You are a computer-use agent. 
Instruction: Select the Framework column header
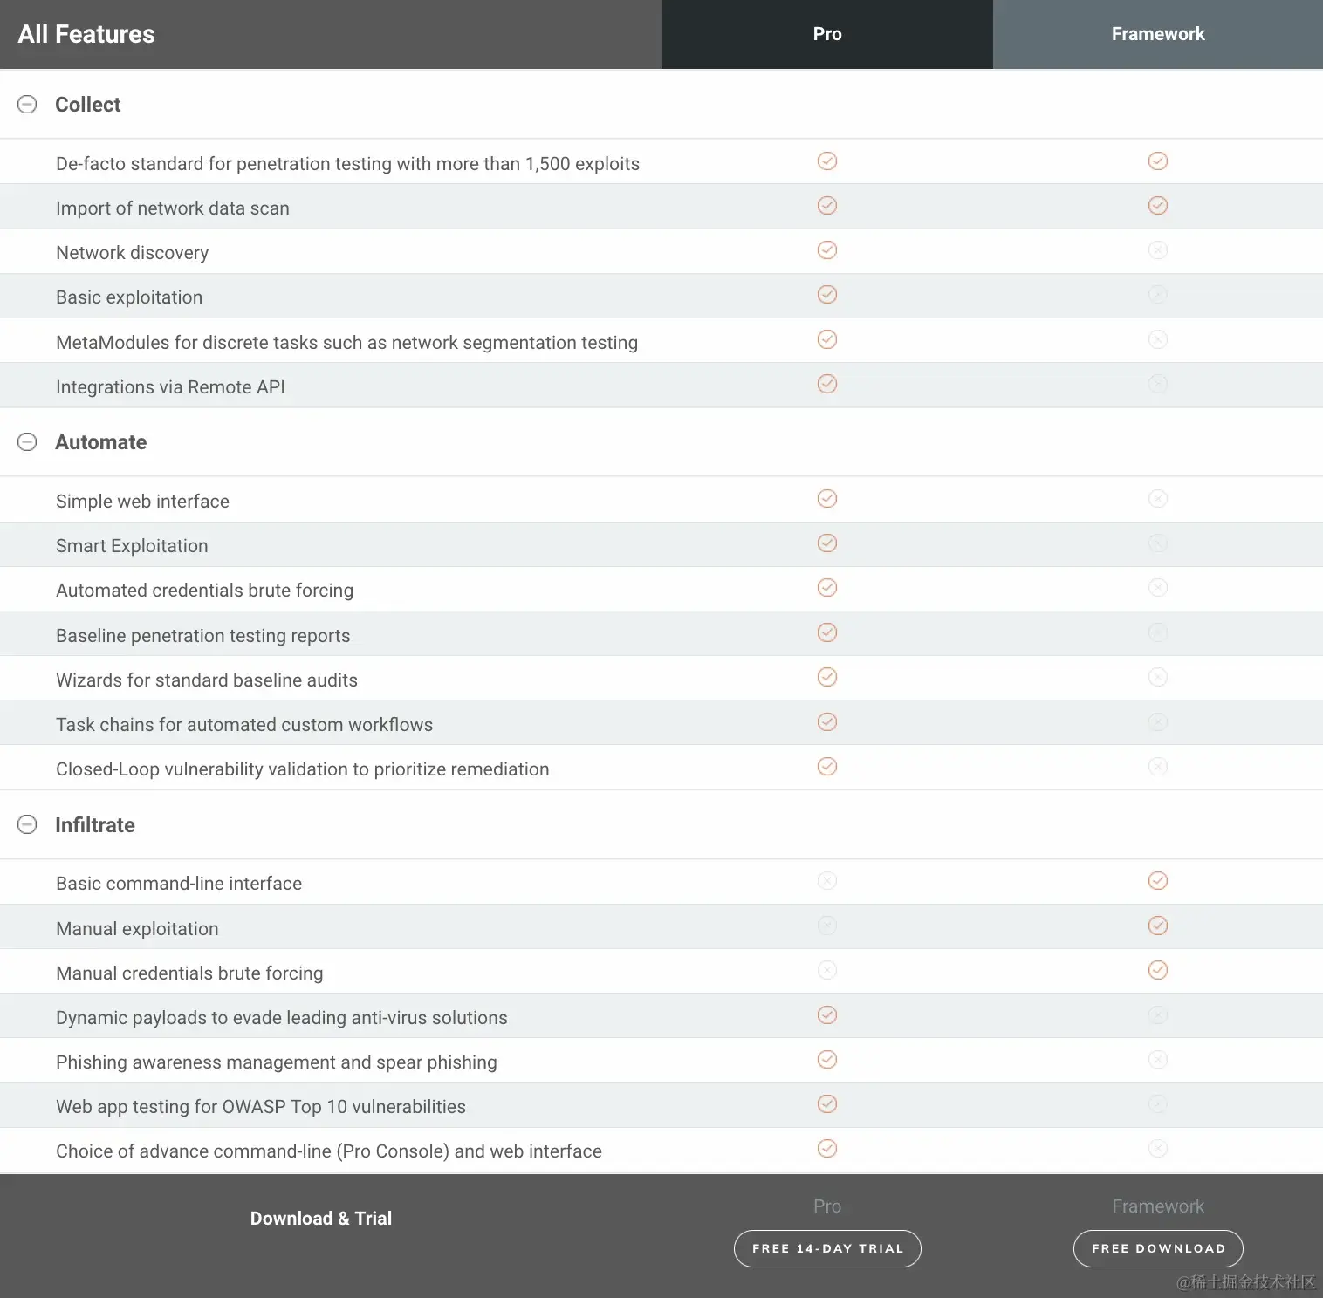pos(1158,34)
